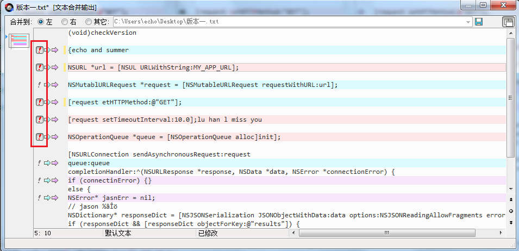This screenshot has width=519, height=251.
Task: Take right purple arrow for '{echo and summer'
Action: click(55, 50)
